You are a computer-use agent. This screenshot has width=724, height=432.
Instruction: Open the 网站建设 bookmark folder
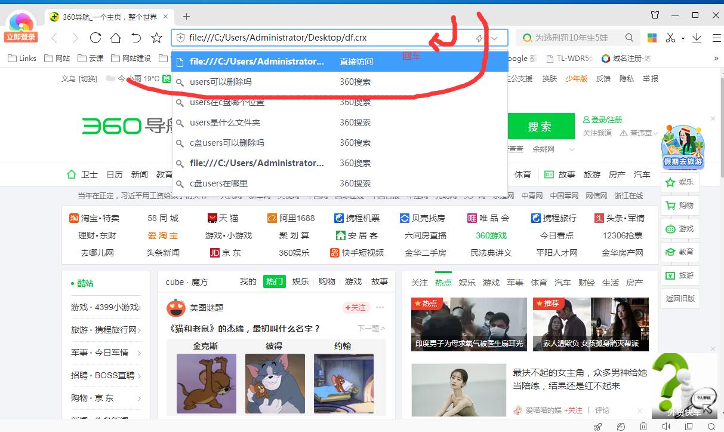[x=131, y=58]
